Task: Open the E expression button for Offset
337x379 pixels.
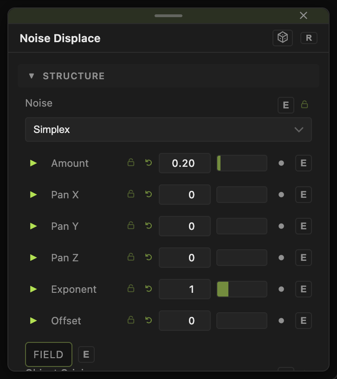Action: click(304, 321)
